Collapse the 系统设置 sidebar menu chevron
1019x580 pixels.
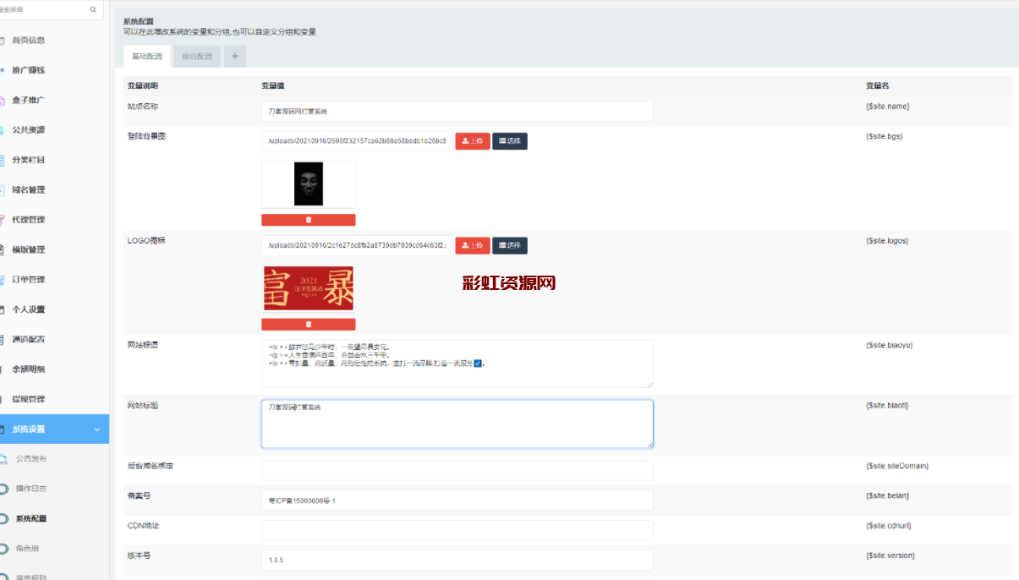click(x=96, y=430)
